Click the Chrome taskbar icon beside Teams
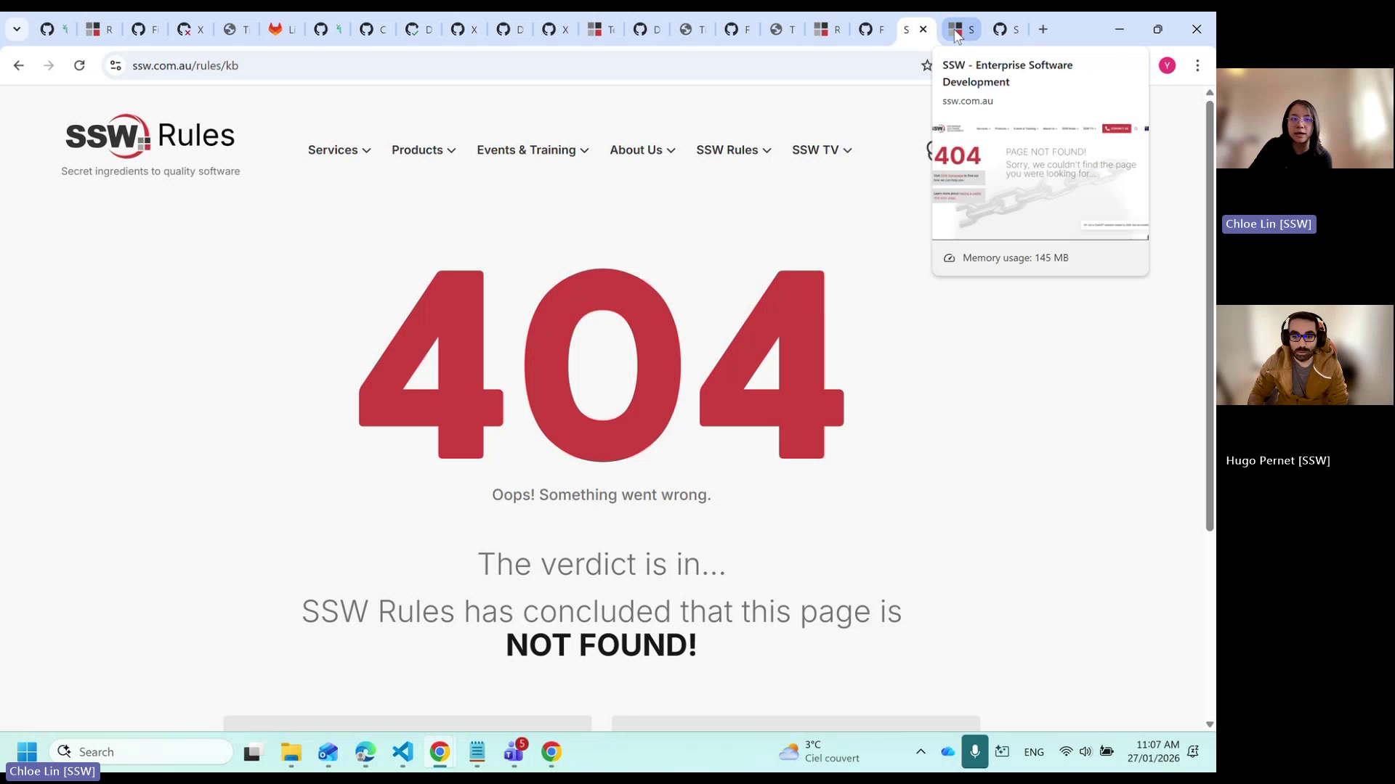1395x784 pixels. pos(551,752)
